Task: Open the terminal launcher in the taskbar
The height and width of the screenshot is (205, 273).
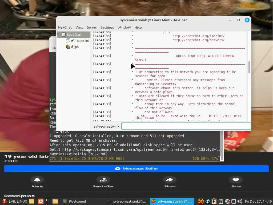Action: click(x=47, y=201)
